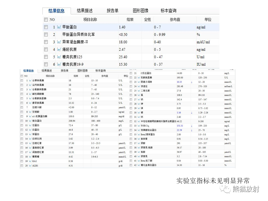
Task: Open trend chart icon for 糖类抗原125 row
Action: 59,57
